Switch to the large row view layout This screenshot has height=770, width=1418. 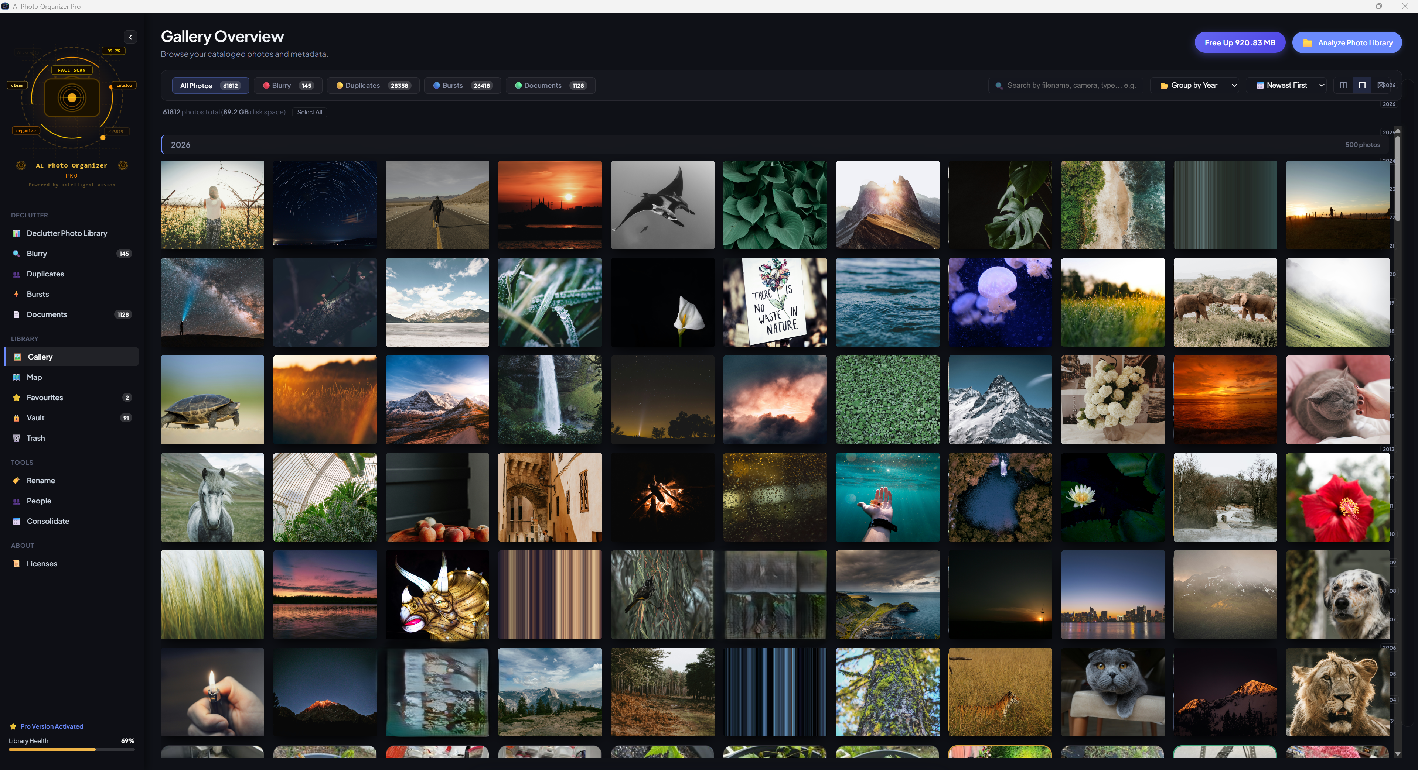[1362, 85]
